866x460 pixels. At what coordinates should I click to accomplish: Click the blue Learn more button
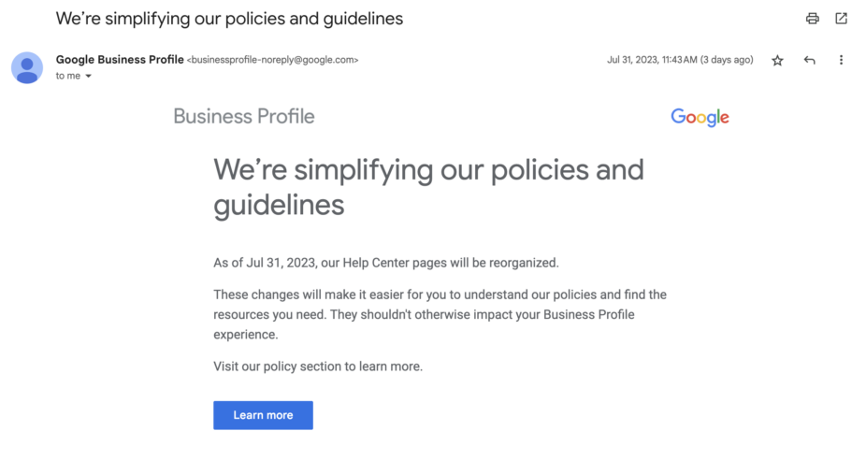point(263,415)
